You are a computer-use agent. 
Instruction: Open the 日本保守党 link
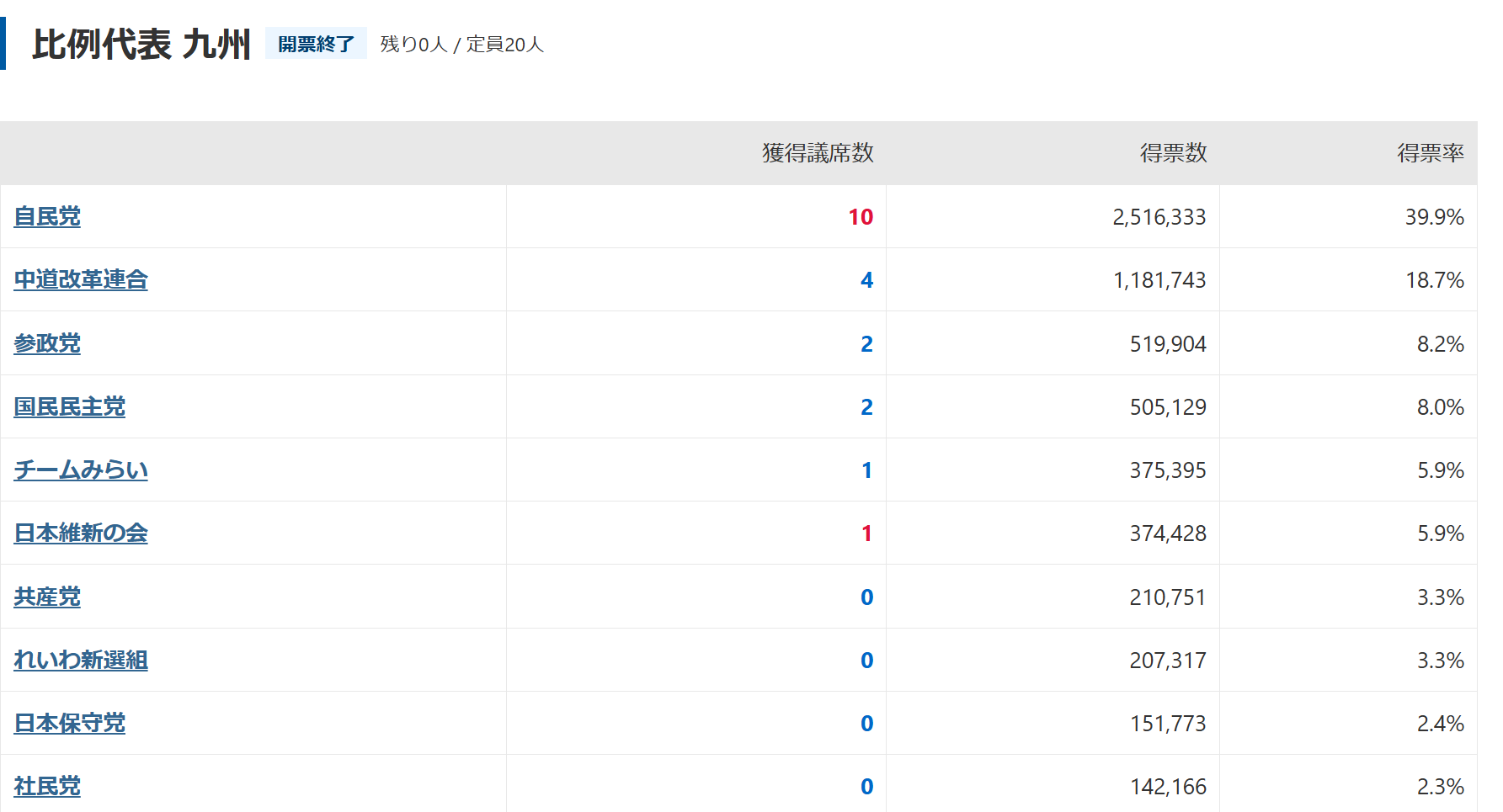pos(69,724)
